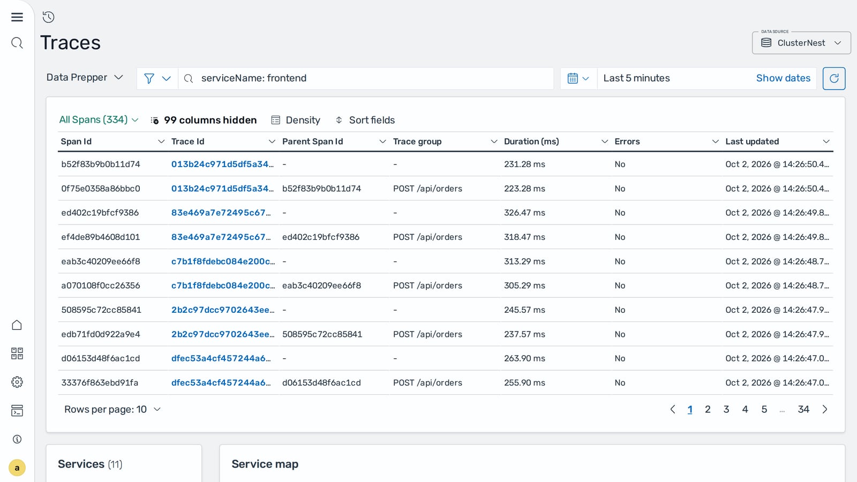Go to page 5 of results
This screenshot has height=482, width=857.
[764, 409]
